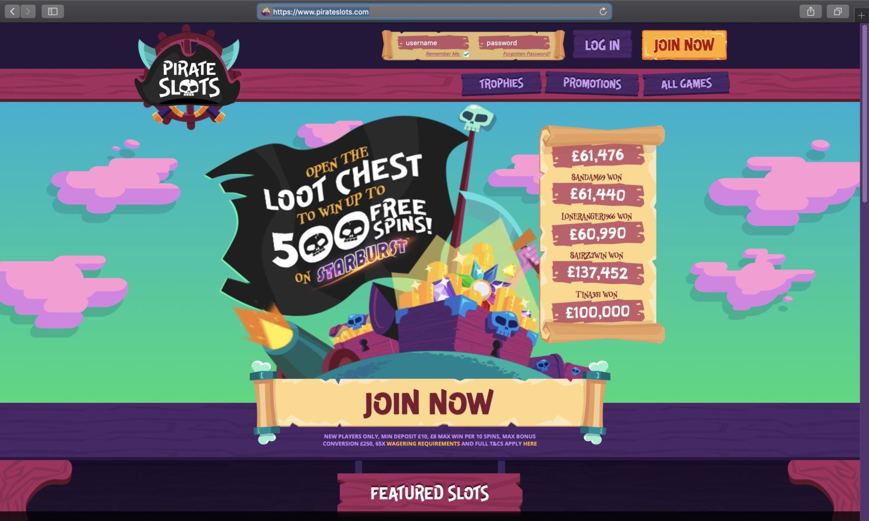Open the All Games menu tab
The width and height of the screenshot is (869, 521).
[686, 84]
